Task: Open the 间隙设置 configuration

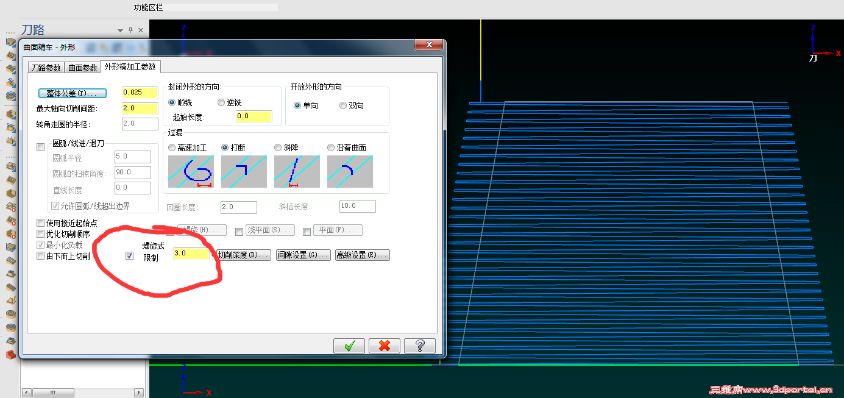Action: (x=303, y=255)
